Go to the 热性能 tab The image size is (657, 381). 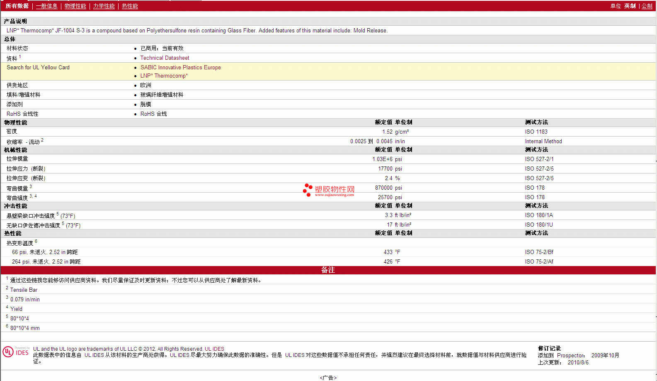130,6
